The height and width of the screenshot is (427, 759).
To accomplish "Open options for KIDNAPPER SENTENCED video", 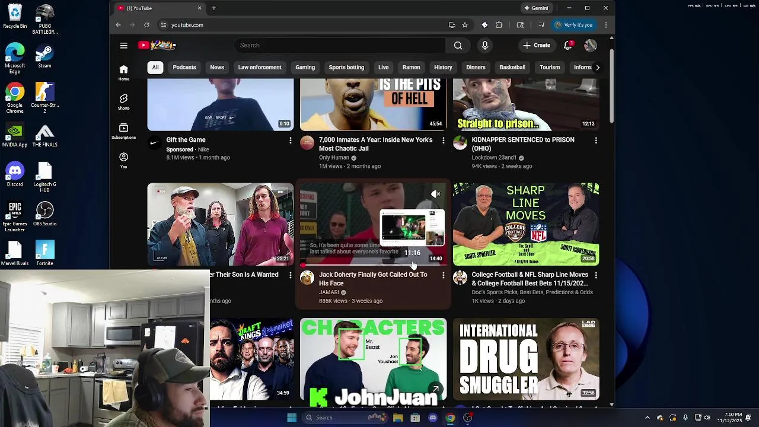I will [x=596, y=140].
